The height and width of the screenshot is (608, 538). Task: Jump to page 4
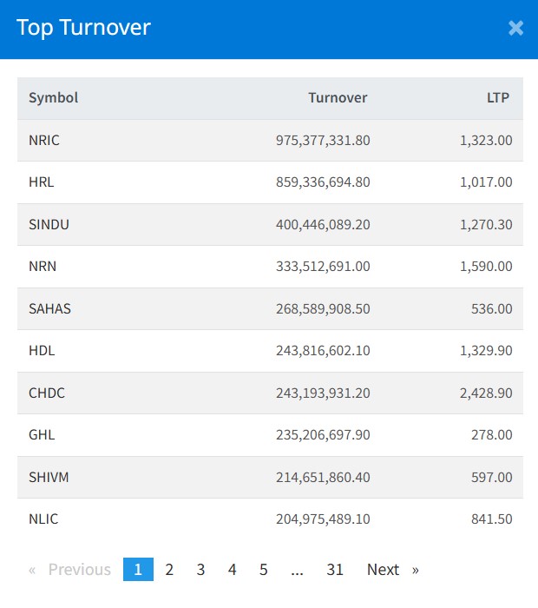pos(232,570)
